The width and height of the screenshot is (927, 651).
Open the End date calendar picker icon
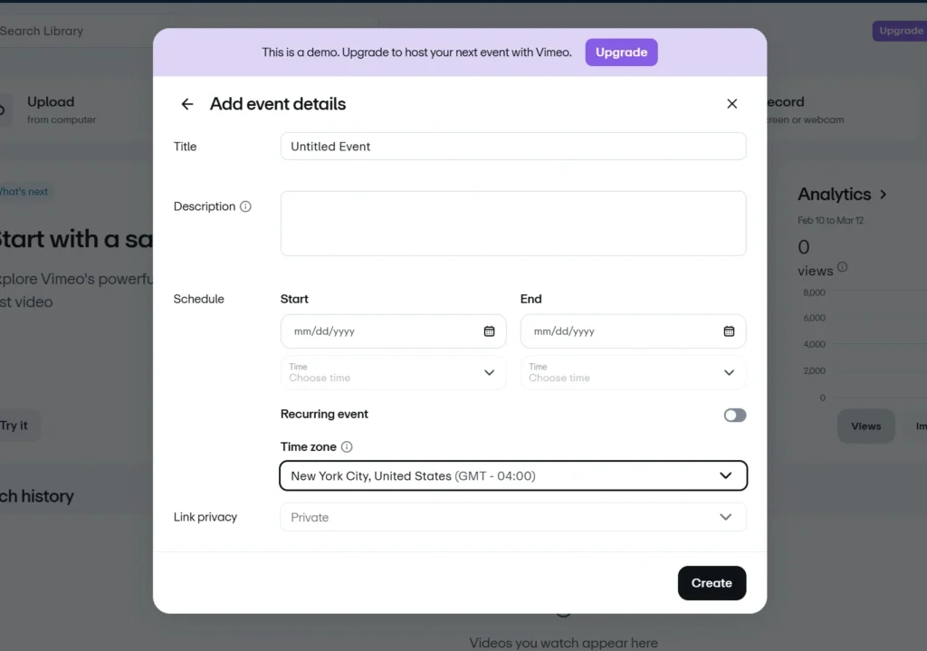click(729, 331)
